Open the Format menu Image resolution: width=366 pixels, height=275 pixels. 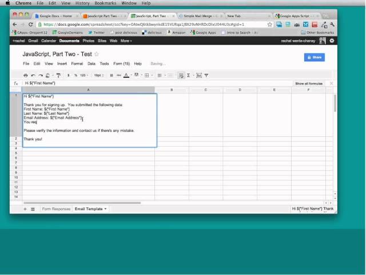click(77, 64)
